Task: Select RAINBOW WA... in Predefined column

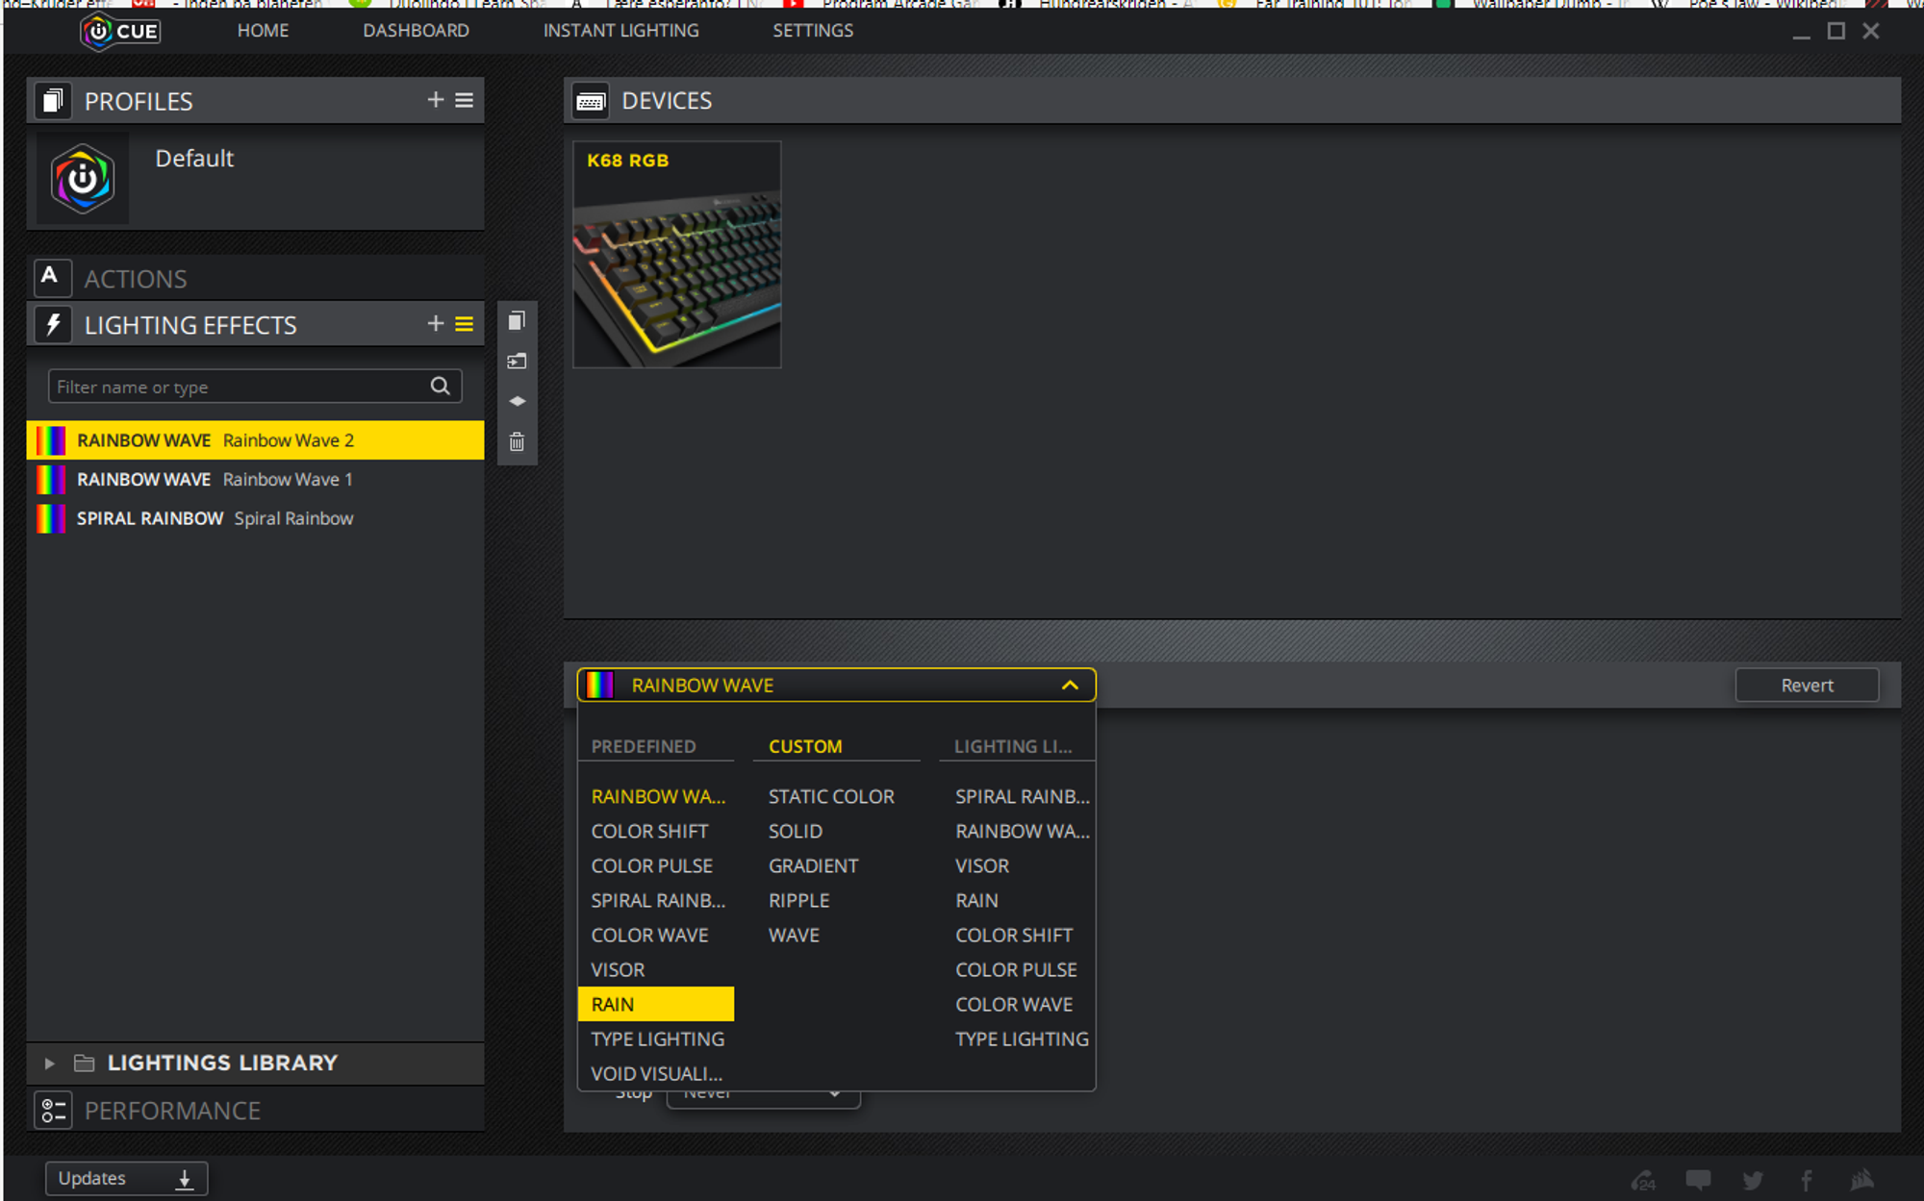Action: (658, 796)
